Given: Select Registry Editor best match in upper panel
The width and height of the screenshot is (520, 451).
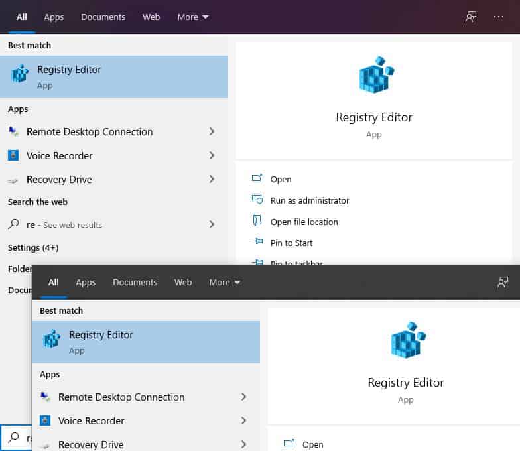Looking at the screenshot, I should pyautogui.click(x=114, y=77).
